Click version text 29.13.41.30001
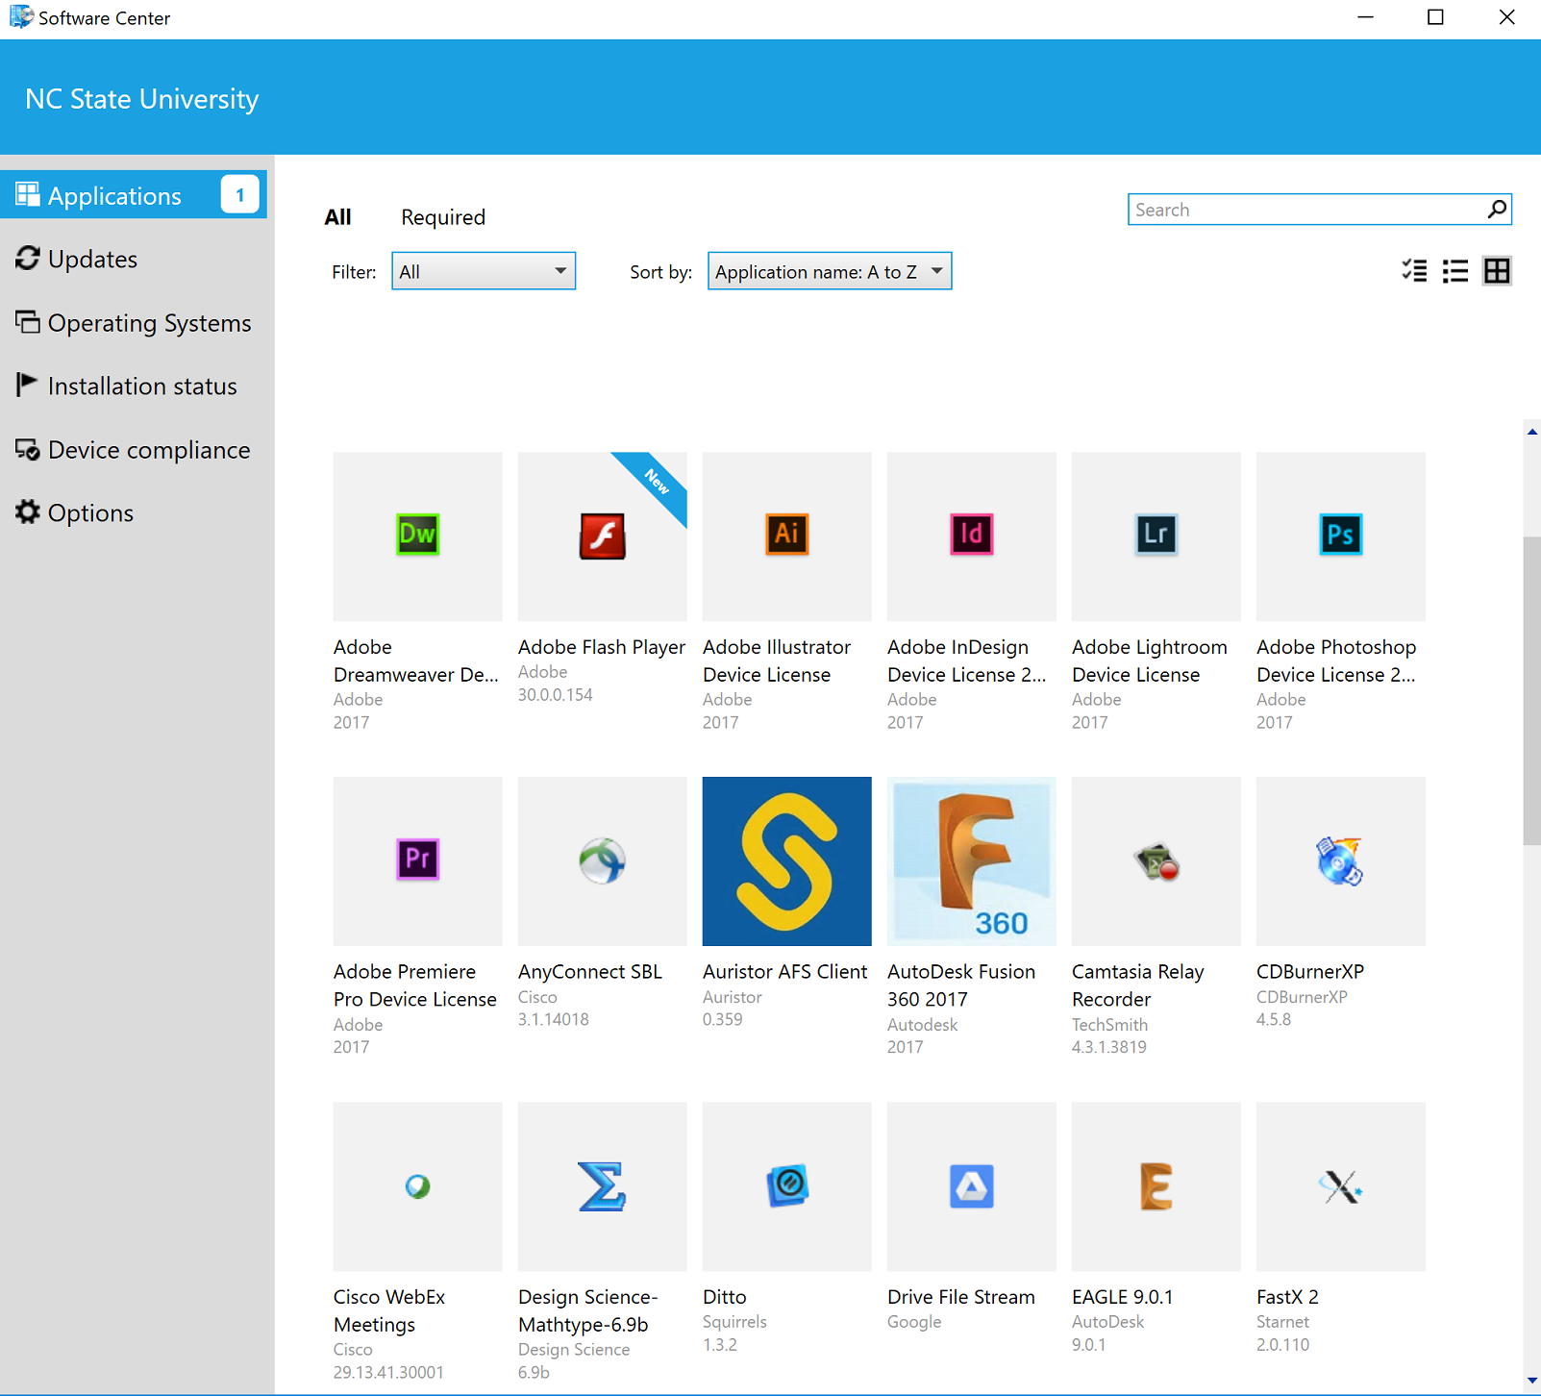This screenshot has width=1541, height=1396. pyautogui.click(x=388, y=1372)
